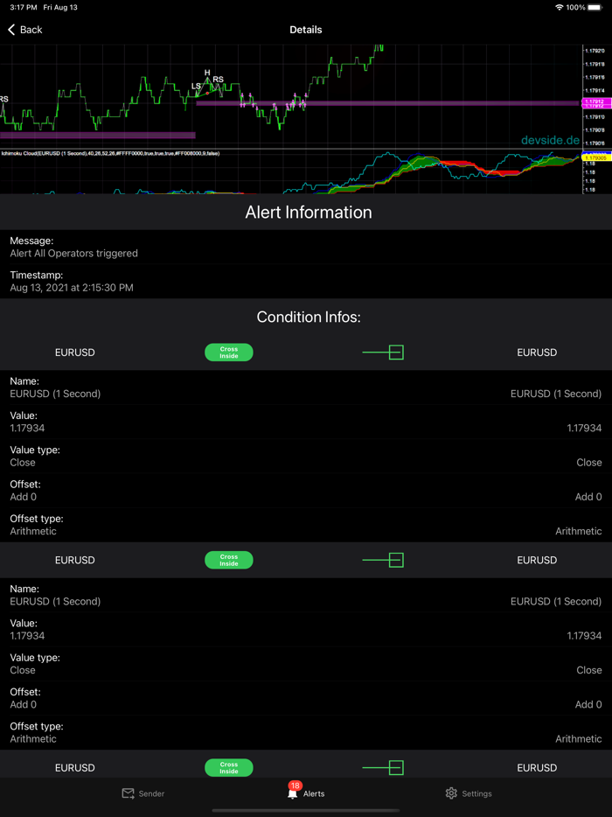
Task: Tap the third condition's line-box operator icon
Action: (x=383, y=768)
